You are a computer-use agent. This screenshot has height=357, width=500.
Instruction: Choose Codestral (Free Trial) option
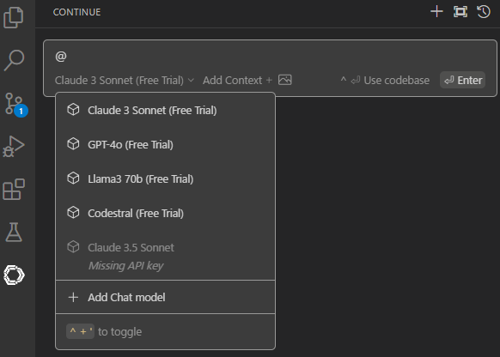pos(165,214)
